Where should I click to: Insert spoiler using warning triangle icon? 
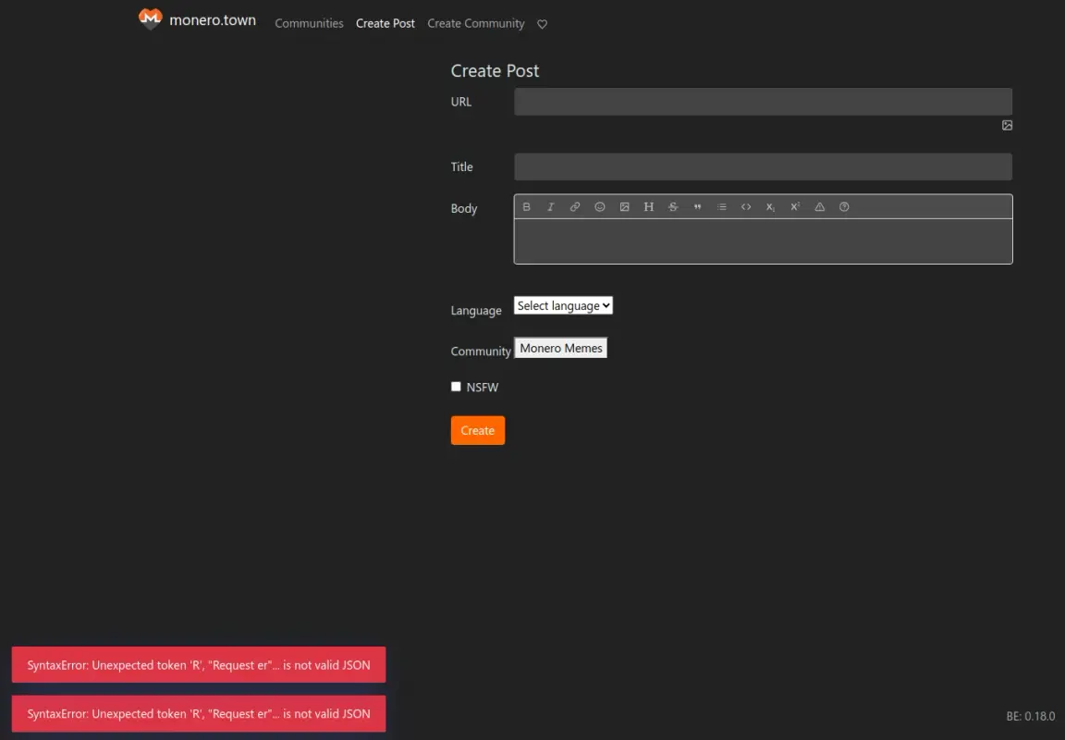coord(820,206)
